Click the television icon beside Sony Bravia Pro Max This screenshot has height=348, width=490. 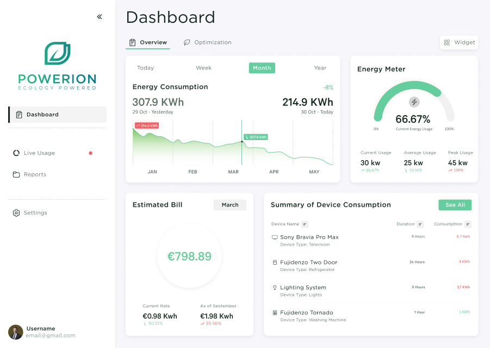pyautogui.click(x=274, y=237)
